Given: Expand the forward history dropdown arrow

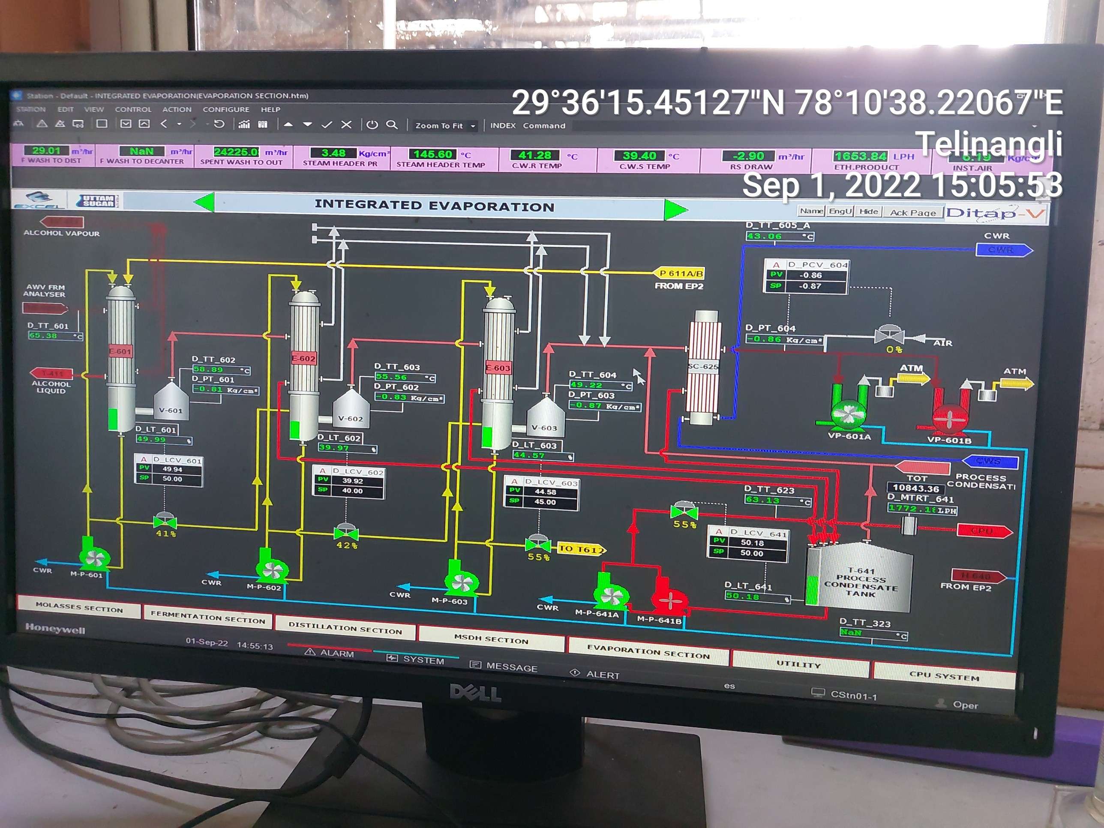Looking at the screenshot, I should [207, 124].
